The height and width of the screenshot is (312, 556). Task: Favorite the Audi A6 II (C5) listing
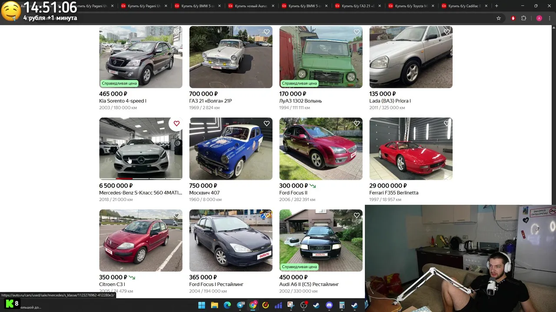coord(357,215)
